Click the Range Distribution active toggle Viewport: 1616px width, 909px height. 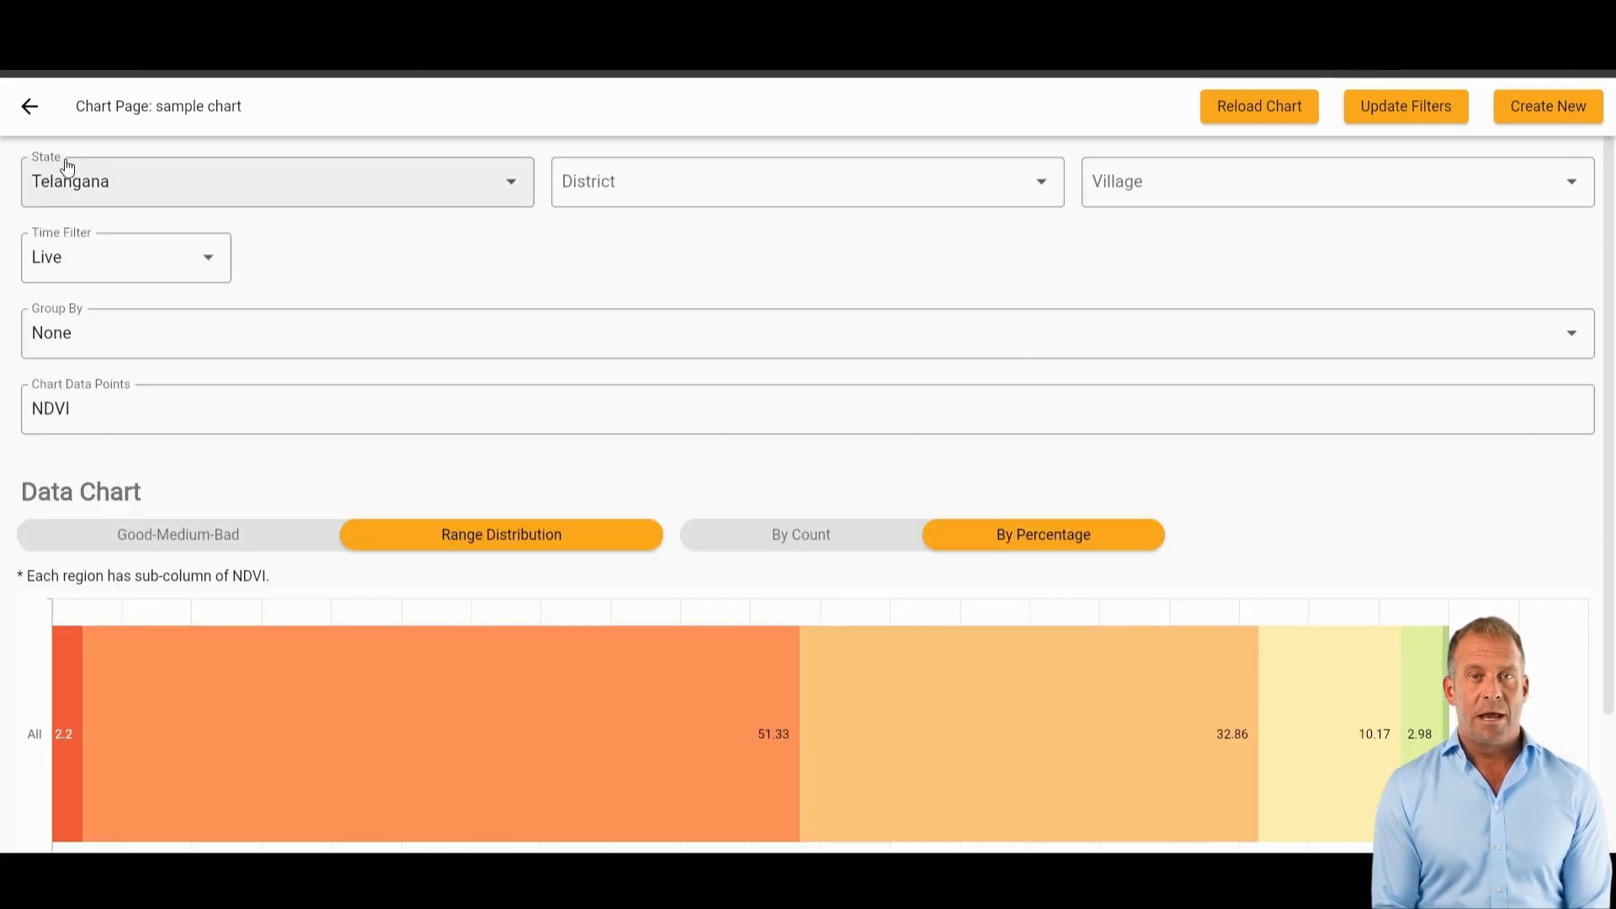(x=502, y=534)
